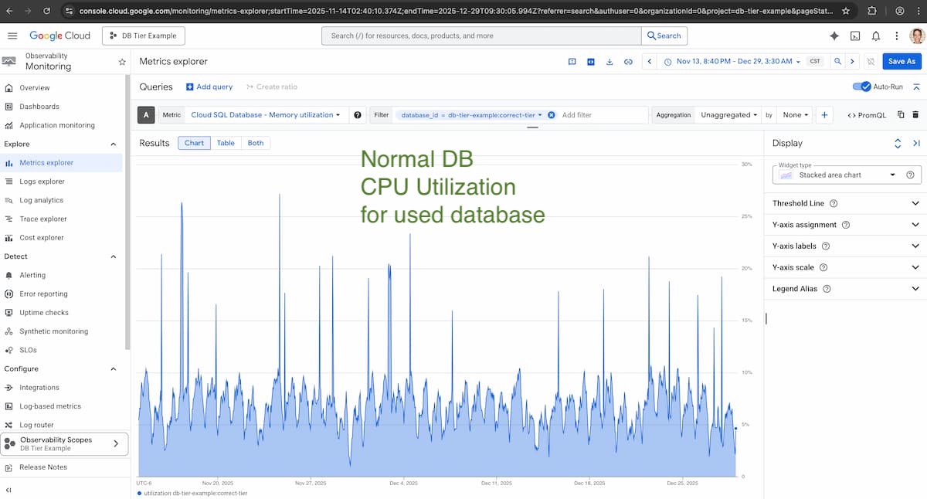927x499 pixels.
Task: Open the Widget type dropdown
Action: 847,175
